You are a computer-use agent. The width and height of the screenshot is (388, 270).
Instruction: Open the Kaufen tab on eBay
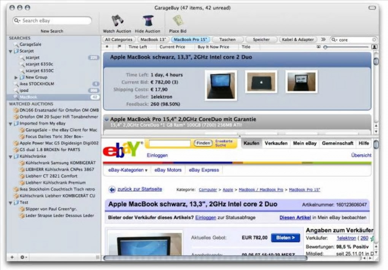click(251, 143)
